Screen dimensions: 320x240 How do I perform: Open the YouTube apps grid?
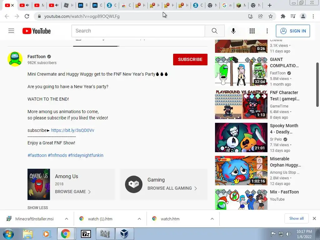[x=252, y=31]
